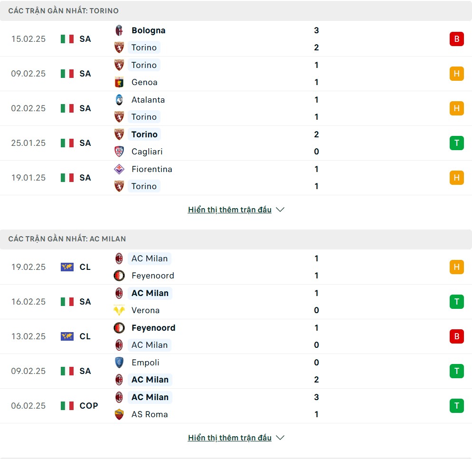This screenshot has width=472, height=459.
Task: Expand more Torino matches with chevron
Action: pyautogui.click(x=280, y=210)
